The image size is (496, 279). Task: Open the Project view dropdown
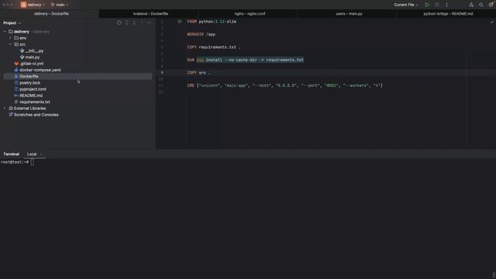pyautogui.click(x=12, y=23)
